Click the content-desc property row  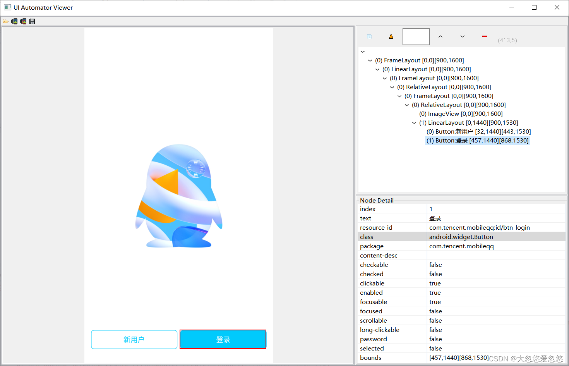click(461, 256)
